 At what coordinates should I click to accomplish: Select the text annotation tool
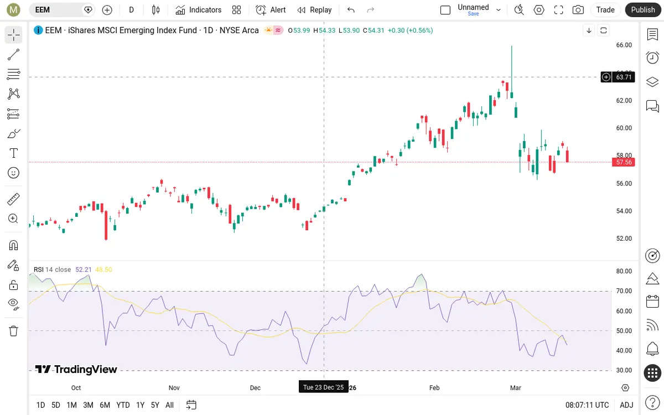(14, 153)
